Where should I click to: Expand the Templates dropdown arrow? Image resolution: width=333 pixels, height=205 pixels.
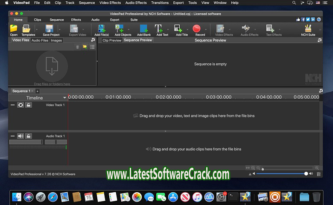[x=37, y=29]
